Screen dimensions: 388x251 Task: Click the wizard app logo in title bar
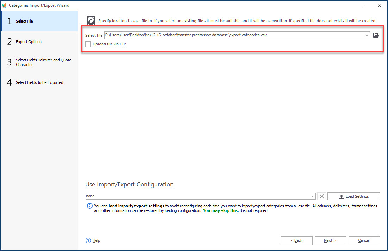(x=4, y=5)
